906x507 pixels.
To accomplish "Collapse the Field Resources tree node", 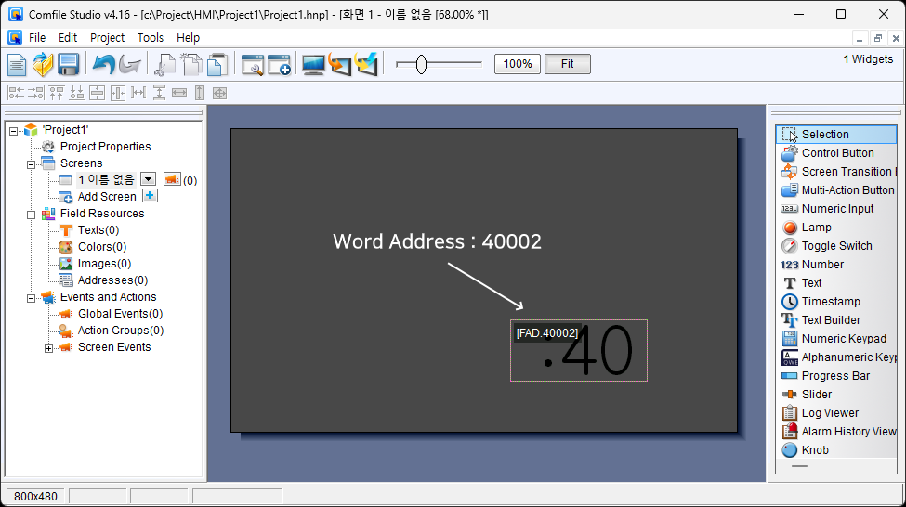I will click(x=31, y=214).
